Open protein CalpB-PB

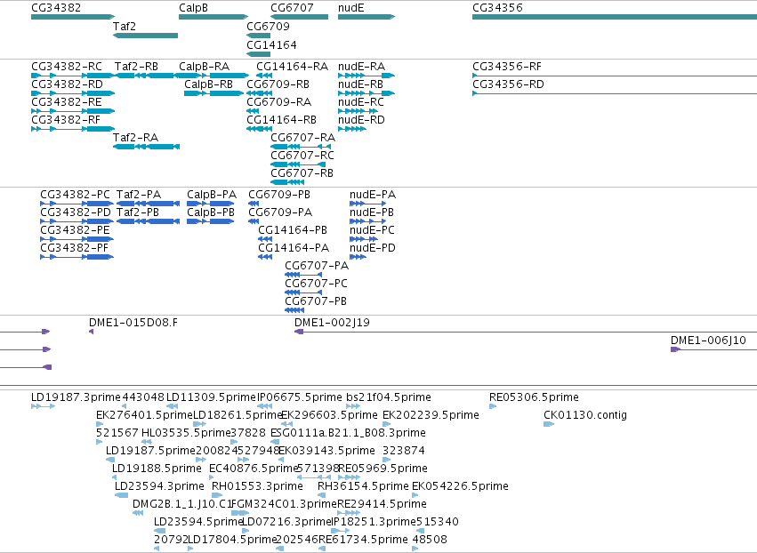click(211, 212)
